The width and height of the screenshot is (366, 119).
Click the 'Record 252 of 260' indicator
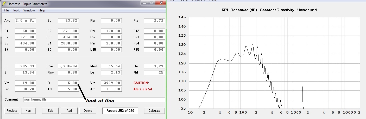120,111
